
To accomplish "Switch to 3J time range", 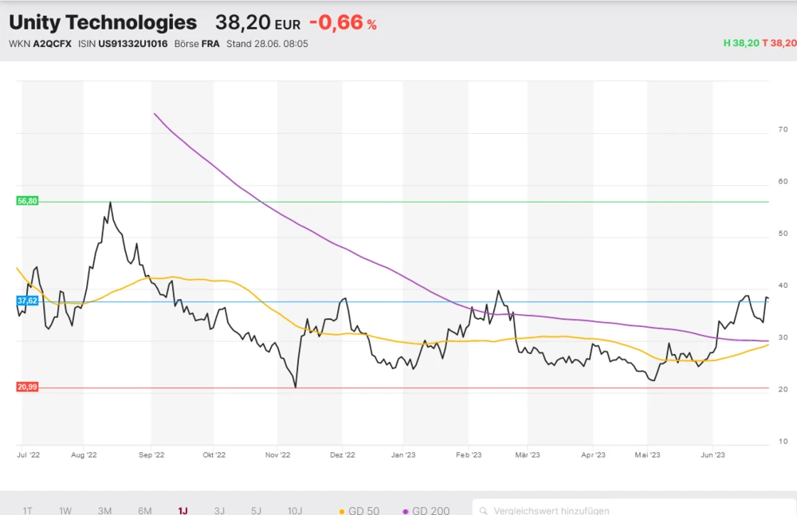I will pos(219,510).
